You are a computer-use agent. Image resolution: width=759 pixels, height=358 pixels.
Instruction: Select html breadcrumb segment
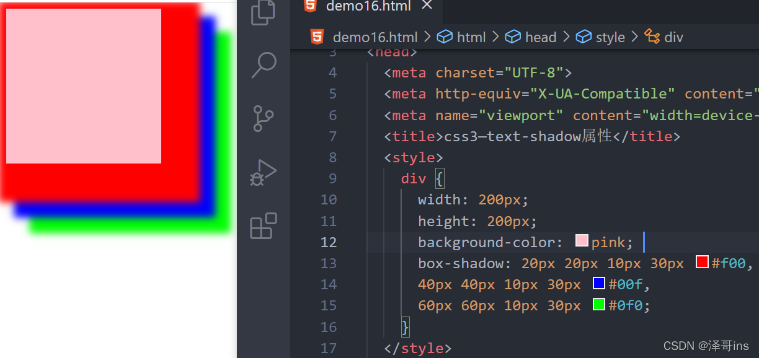[471, 37]
